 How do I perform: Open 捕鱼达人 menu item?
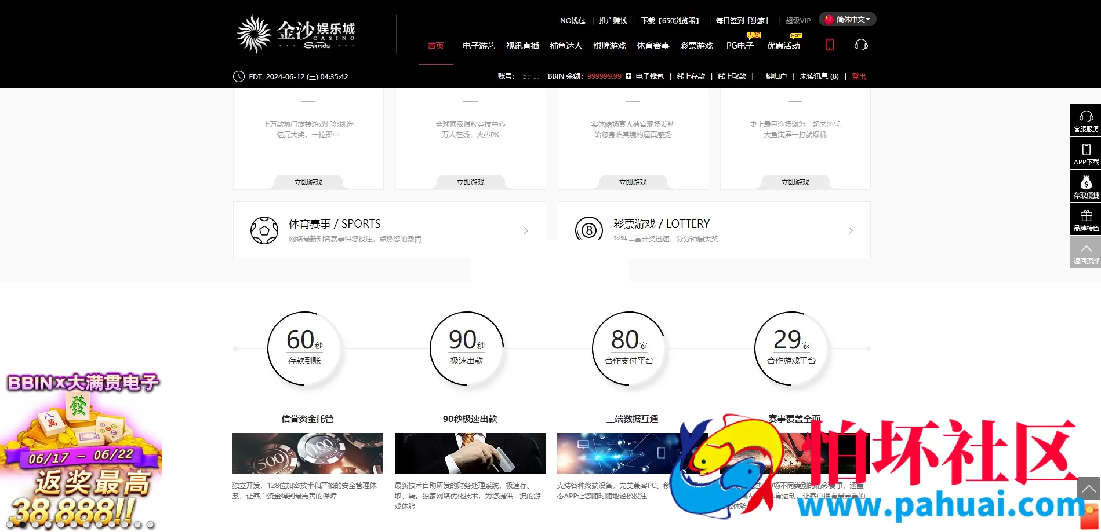[x=566, y=46]
